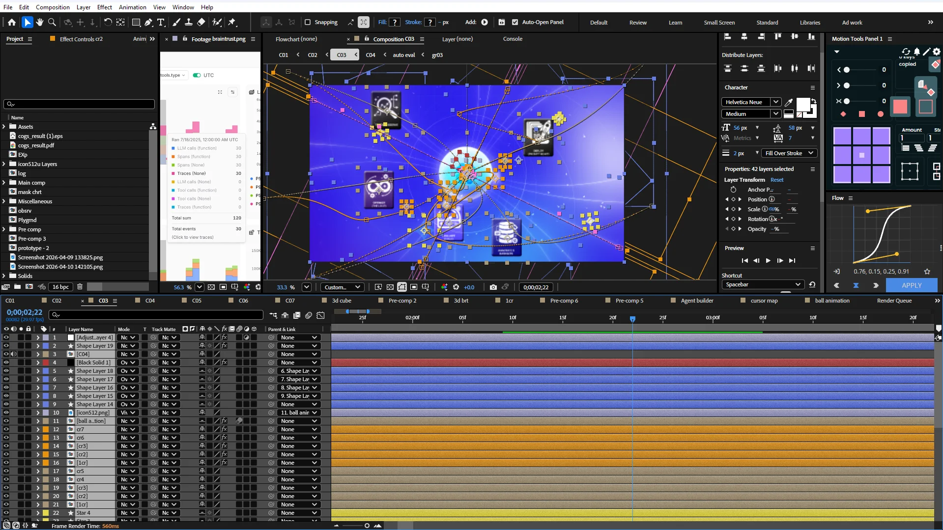Hide the Black Solid 1 layer

click(6, 363)
